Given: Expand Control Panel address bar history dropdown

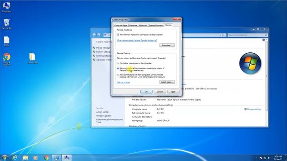Looking at the screenshot, I should click(x=221, y=35).
